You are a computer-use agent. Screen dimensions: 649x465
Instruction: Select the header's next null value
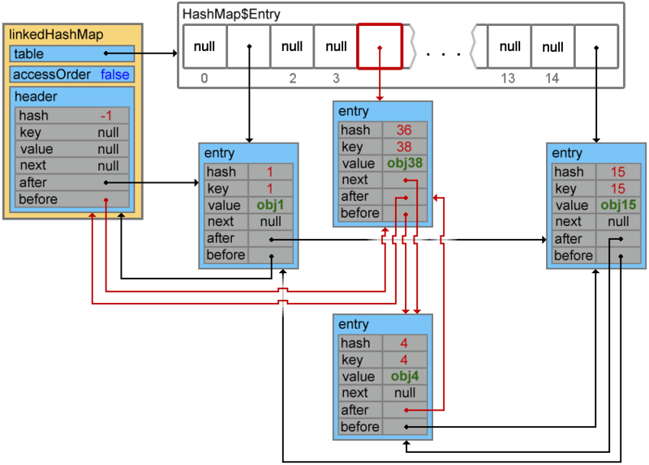coord(108,166)
